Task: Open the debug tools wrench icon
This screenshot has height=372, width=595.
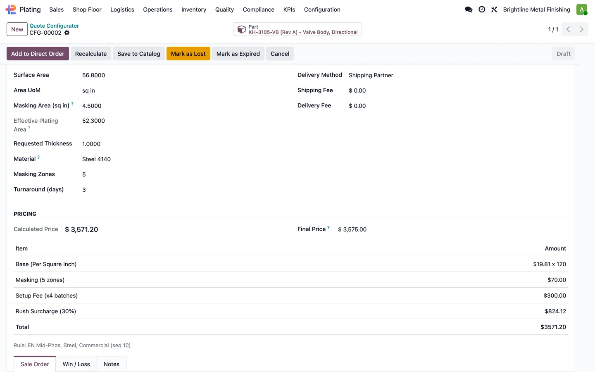Action: click(494, 10)
